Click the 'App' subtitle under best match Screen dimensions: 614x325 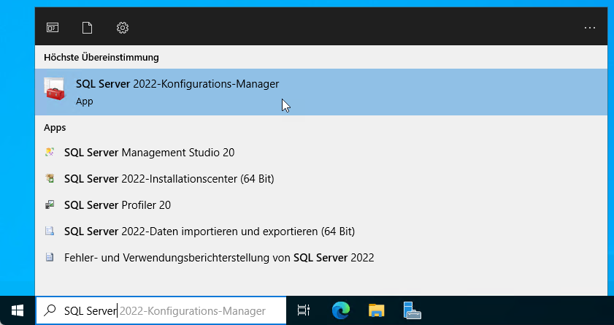tap(84, 102)
